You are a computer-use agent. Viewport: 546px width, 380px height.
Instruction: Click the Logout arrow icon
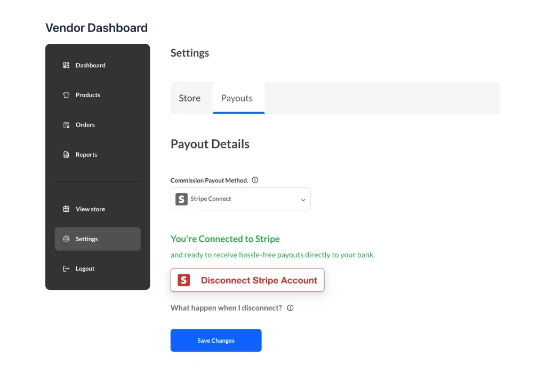[66, 268]
